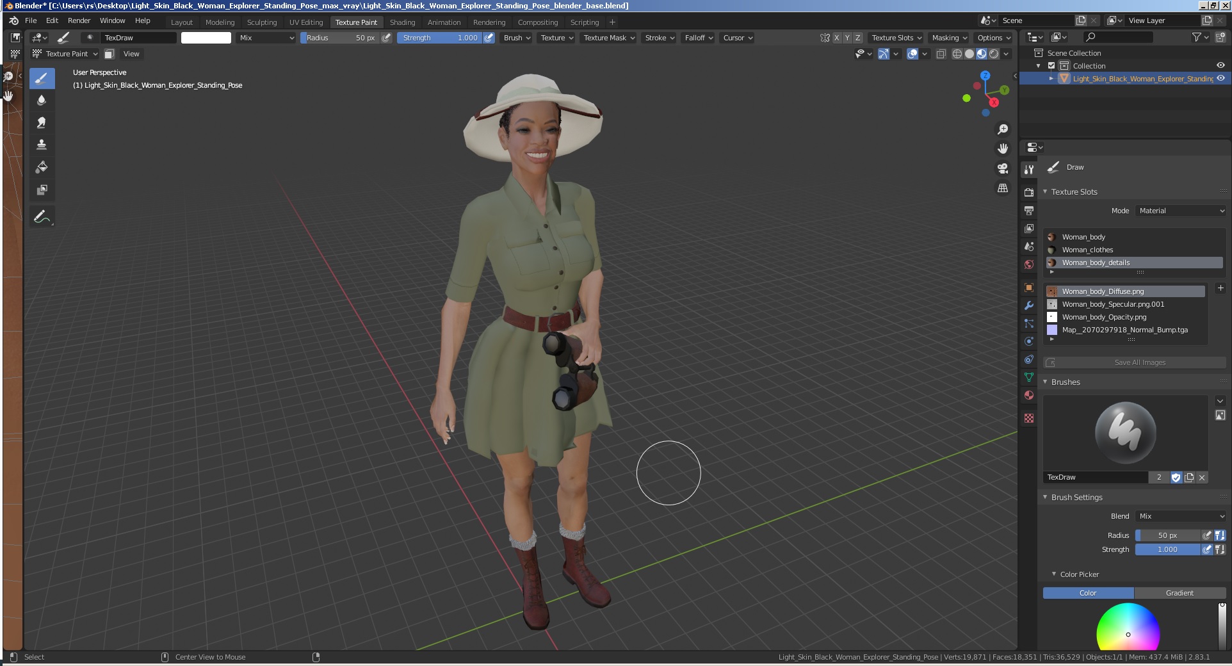Open the Render menu

(79, 20)
